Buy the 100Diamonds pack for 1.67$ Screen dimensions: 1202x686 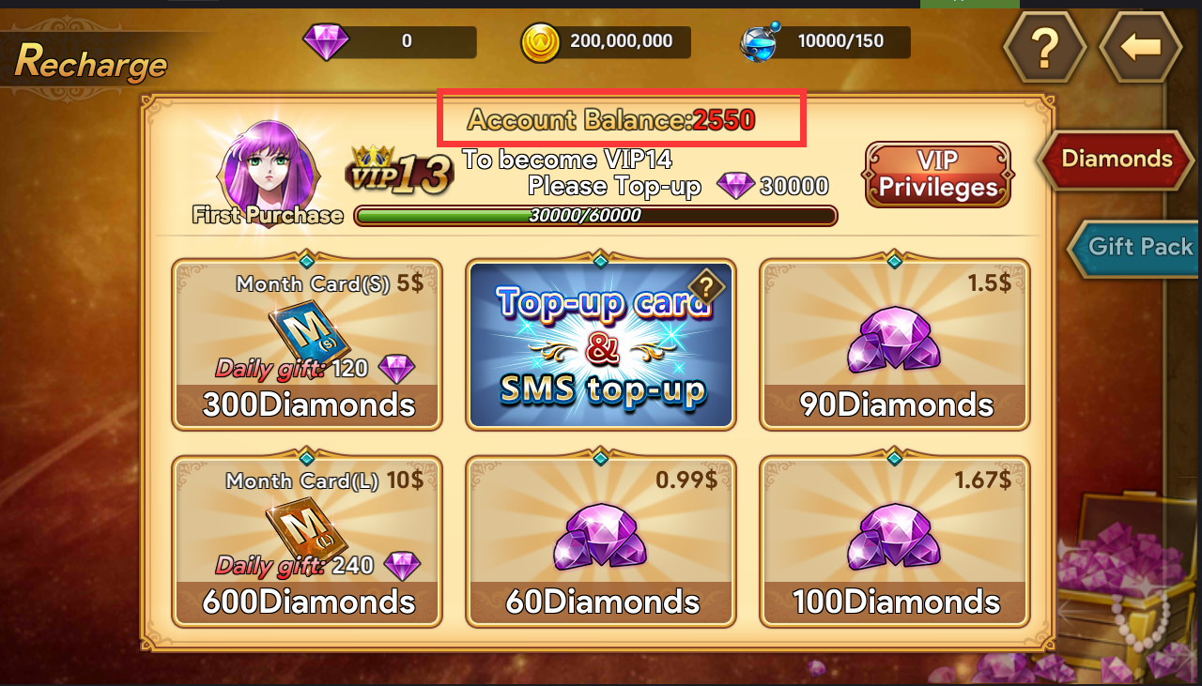pyautogui.click(x=894, y=541)
